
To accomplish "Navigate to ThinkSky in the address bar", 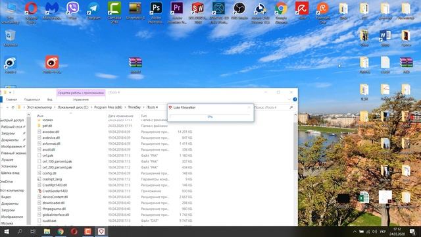I will (134, 107).
